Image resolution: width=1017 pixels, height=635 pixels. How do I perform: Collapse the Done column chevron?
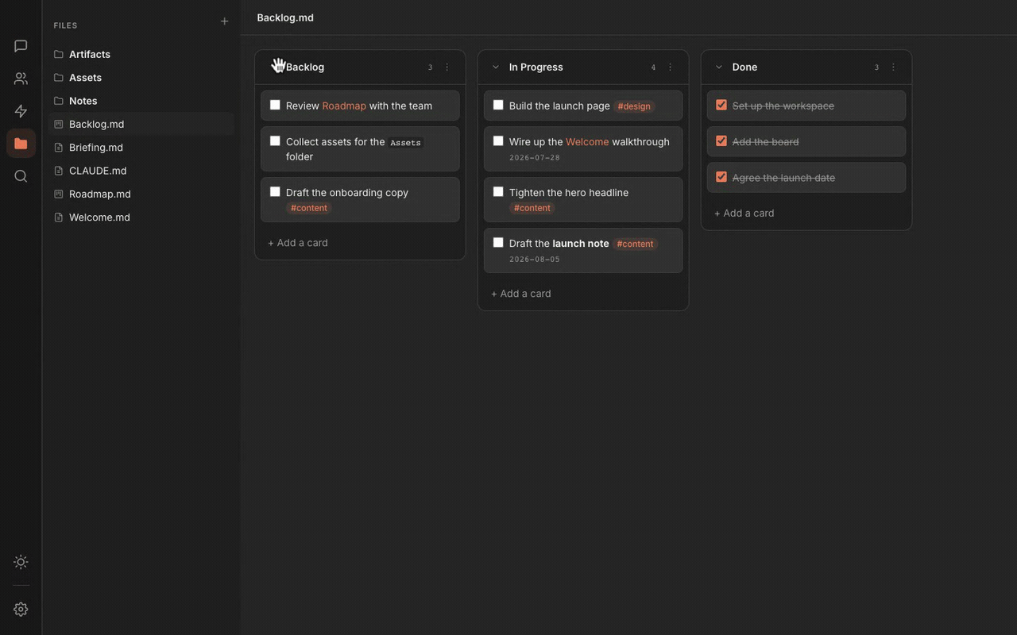click(719, 67)
